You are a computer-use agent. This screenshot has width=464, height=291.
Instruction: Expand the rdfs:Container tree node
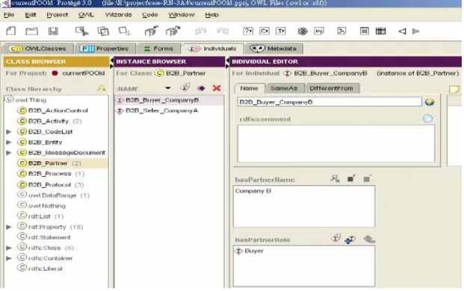pos(9,258)
